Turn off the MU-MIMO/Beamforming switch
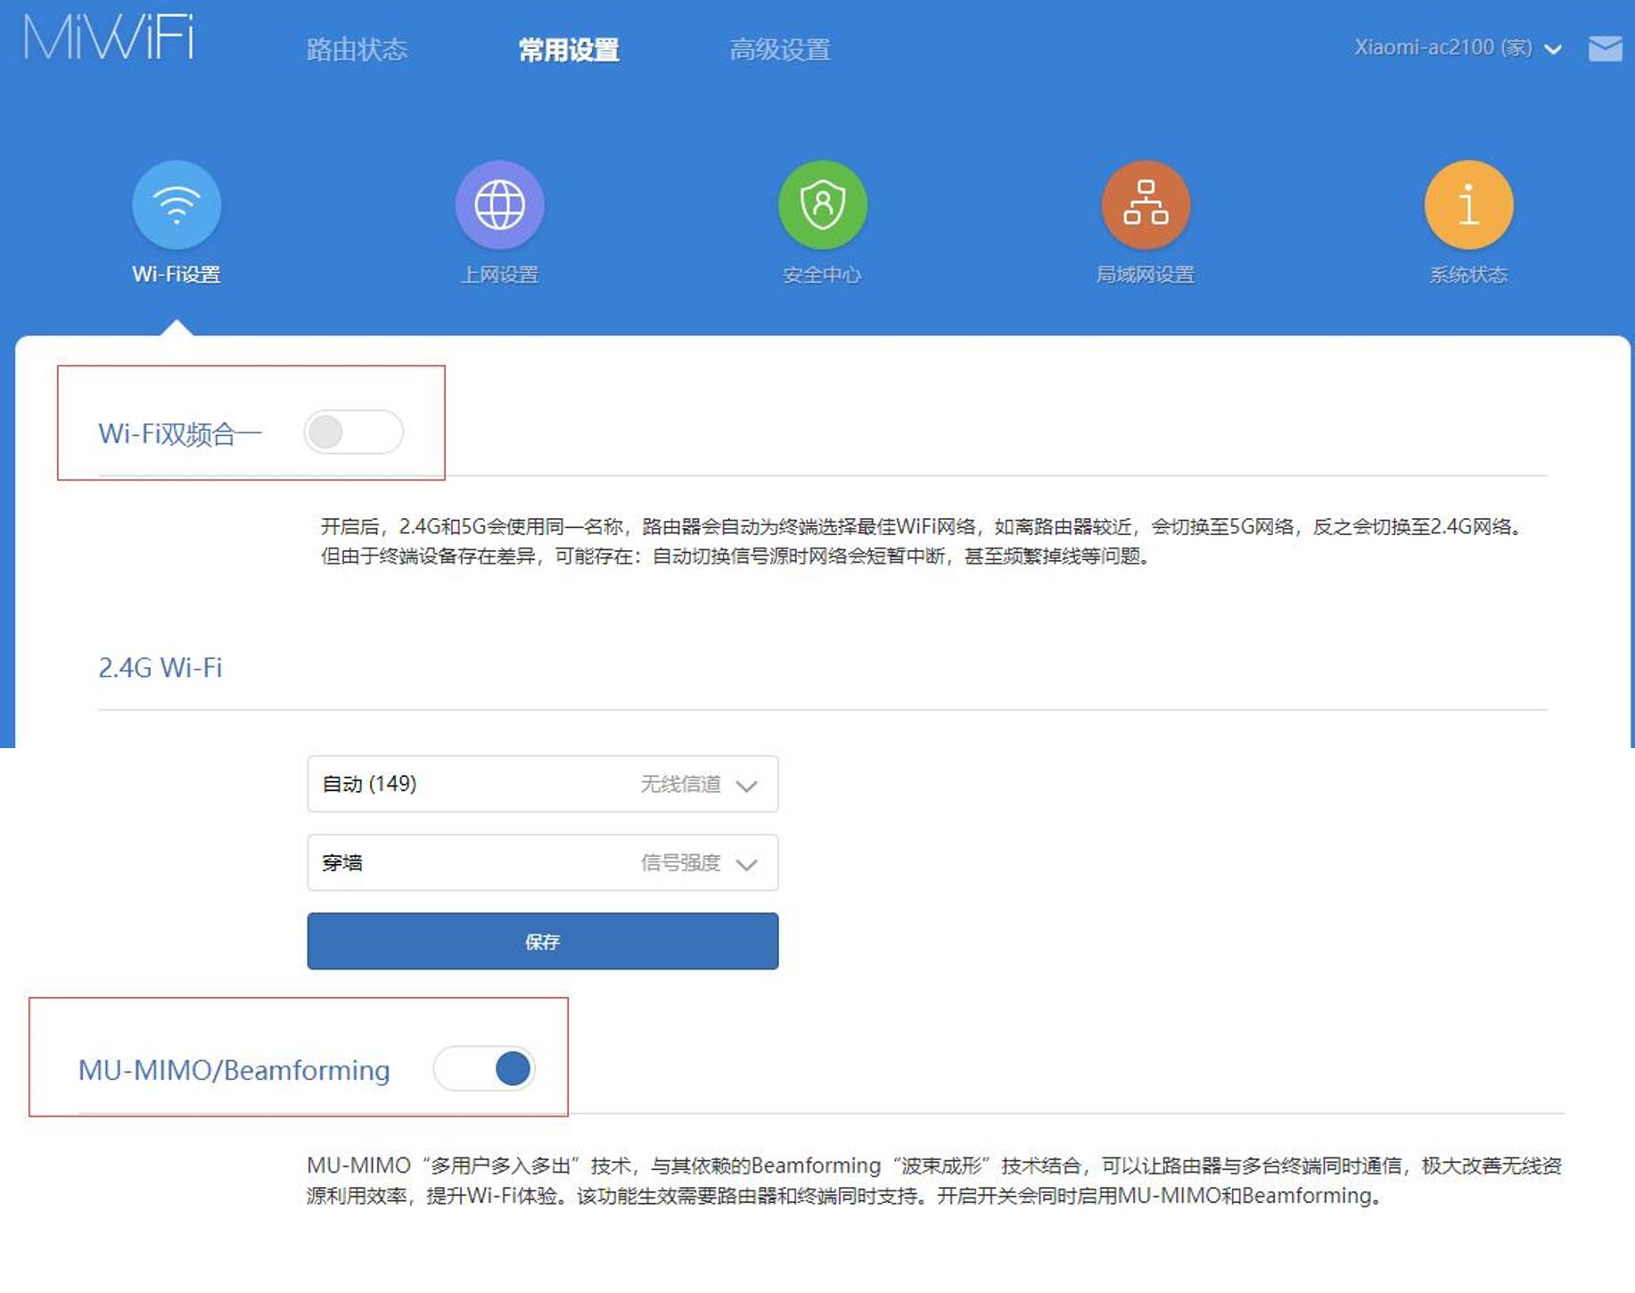1635x1293 pixels. click(x=484, y=1068)
